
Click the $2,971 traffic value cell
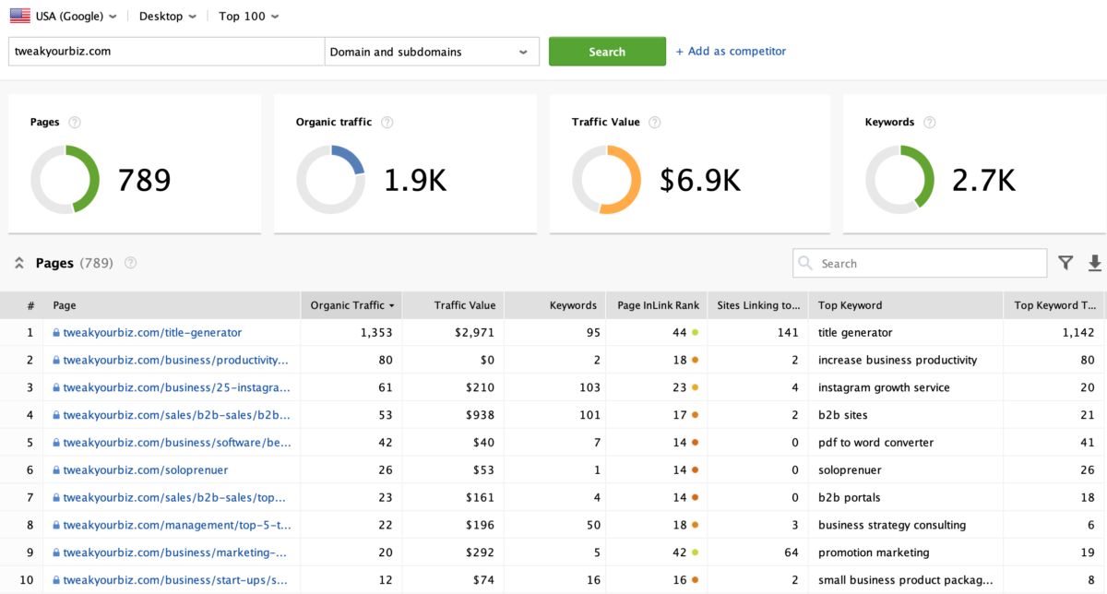[x=475, y=332]
